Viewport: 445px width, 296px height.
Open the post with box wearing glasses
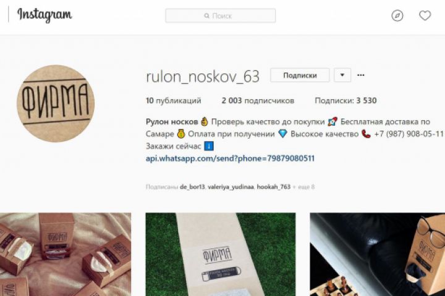pyautogui.click(x=378, y=254)
